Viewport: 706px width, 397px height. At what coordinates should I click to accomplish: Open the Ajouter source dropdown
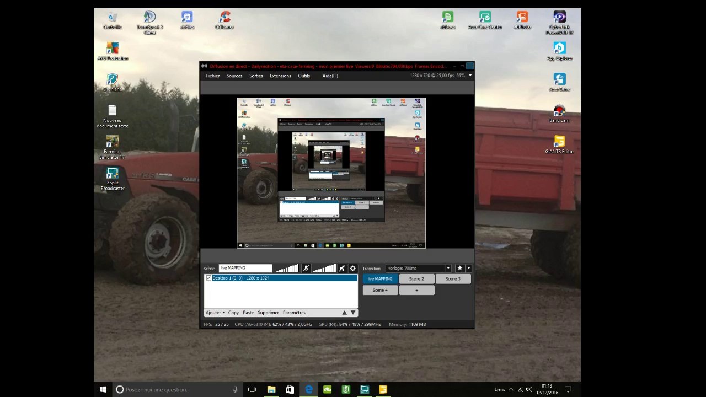pyautogui.click(x=215, y=313)
